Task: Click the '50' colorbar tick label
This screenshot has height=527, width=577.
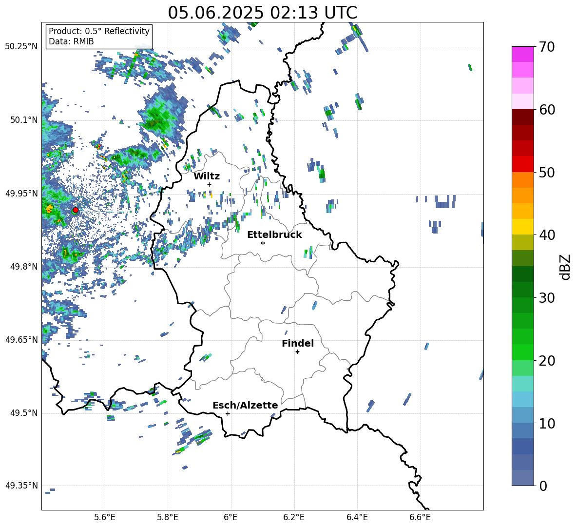Action: pyautogui.click(x=547, y=173)
